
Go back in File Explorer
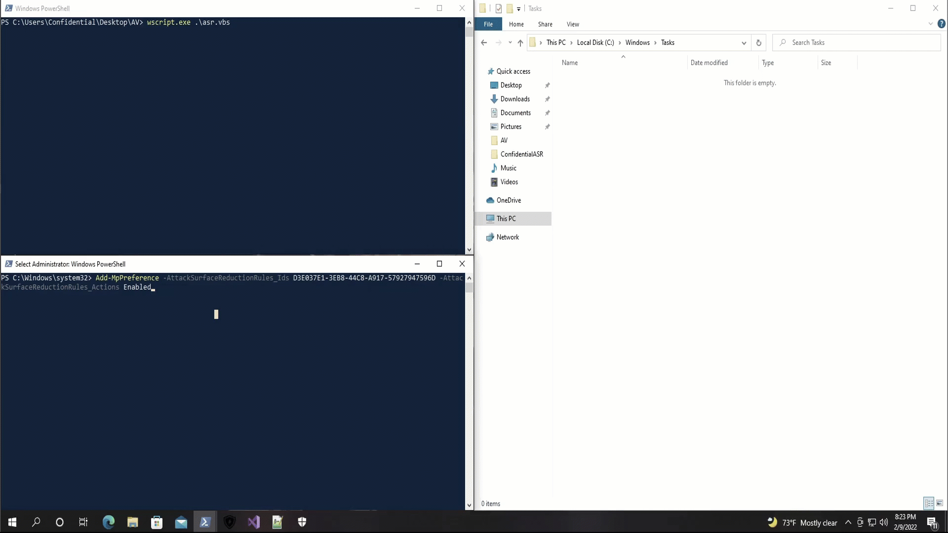(484, 43)
